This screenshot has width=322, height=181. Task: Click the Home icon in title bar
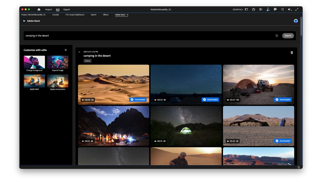[39, 9]
